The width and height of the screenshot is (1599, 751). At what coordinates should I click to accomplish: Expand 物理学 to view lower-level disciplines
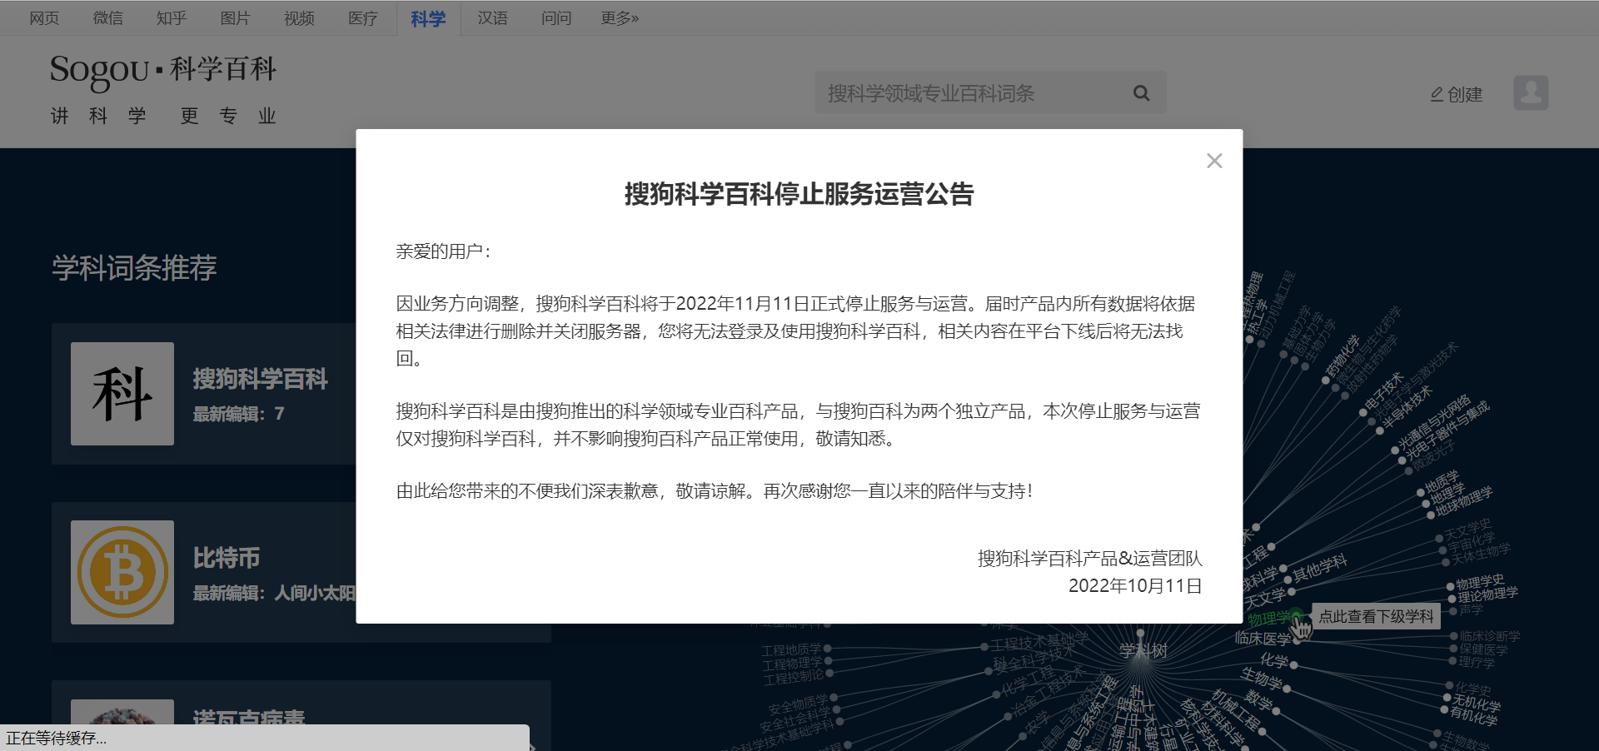tap(1376, 617)
